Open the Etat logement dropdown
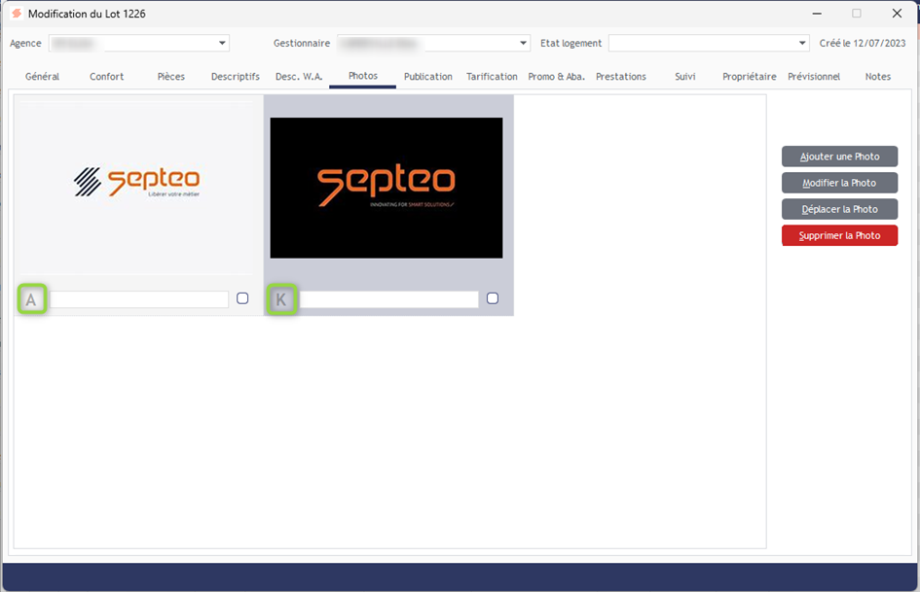Viewport: 920px width, 592px height. 802,43
